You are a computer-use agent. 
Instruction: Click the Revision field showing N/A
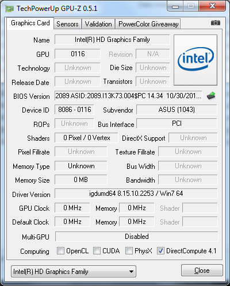153,54
